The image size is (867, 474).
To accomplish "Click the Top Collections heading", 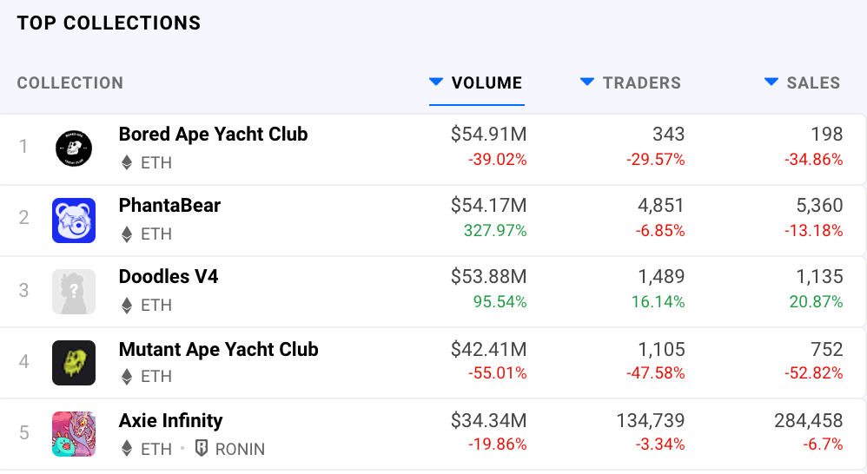I will click(109, 23).
